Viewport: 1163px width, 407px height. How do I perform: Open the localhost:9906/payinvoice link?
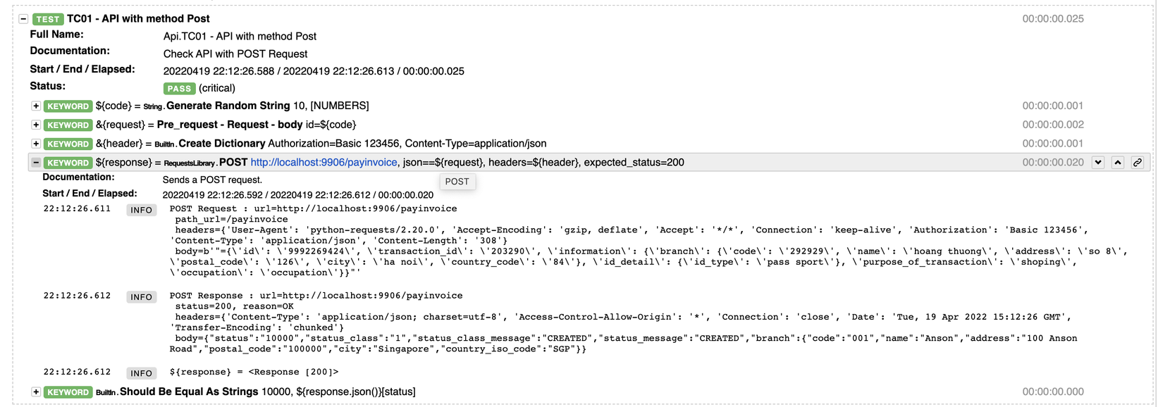click(x=324, y=163)
